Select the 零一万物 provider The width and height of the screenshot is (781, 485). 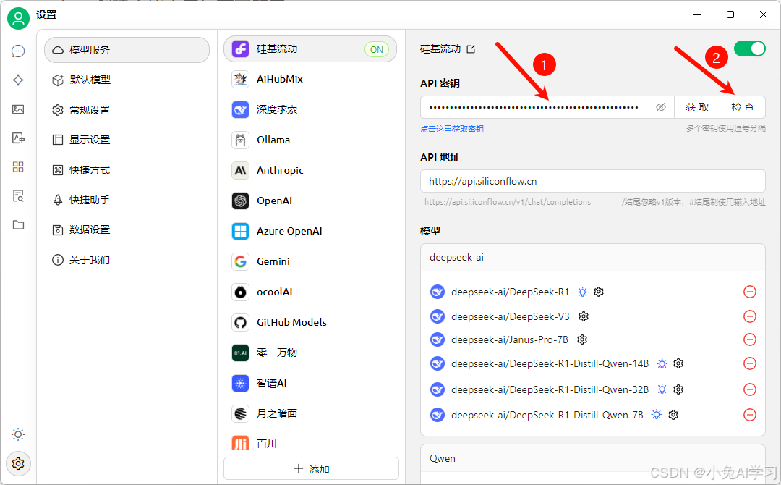pos(310,353)
